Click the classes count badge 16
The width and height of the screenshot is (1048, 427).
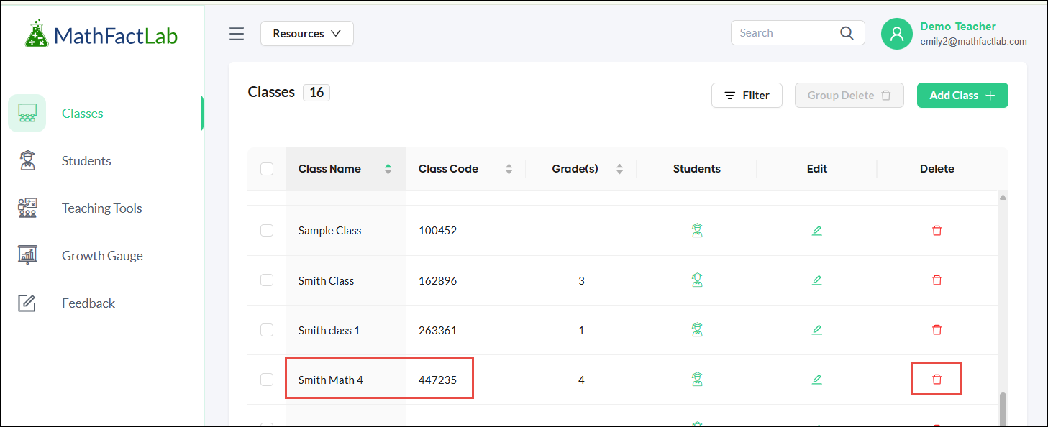click(x=316, y=92)
